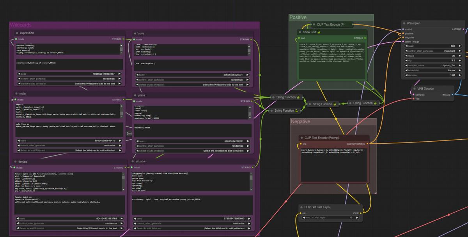Toggle collapse on the expression wildcard node

[17, 33]
